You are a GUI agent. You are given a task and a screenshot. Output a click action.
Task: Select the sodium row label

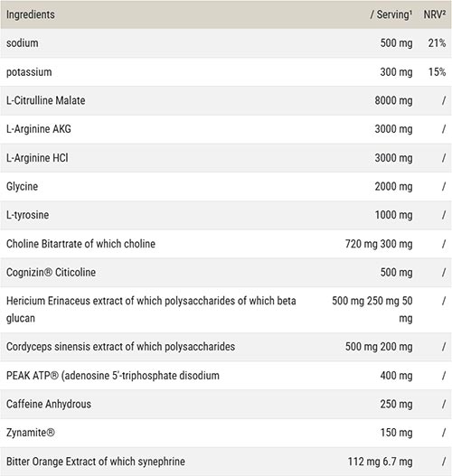[23, 43]
